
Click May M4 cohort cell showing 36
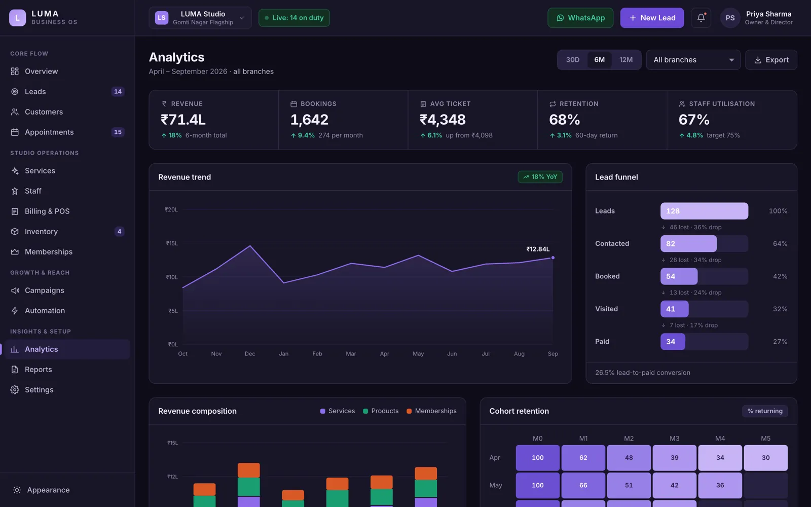click(x=720, y=485)
